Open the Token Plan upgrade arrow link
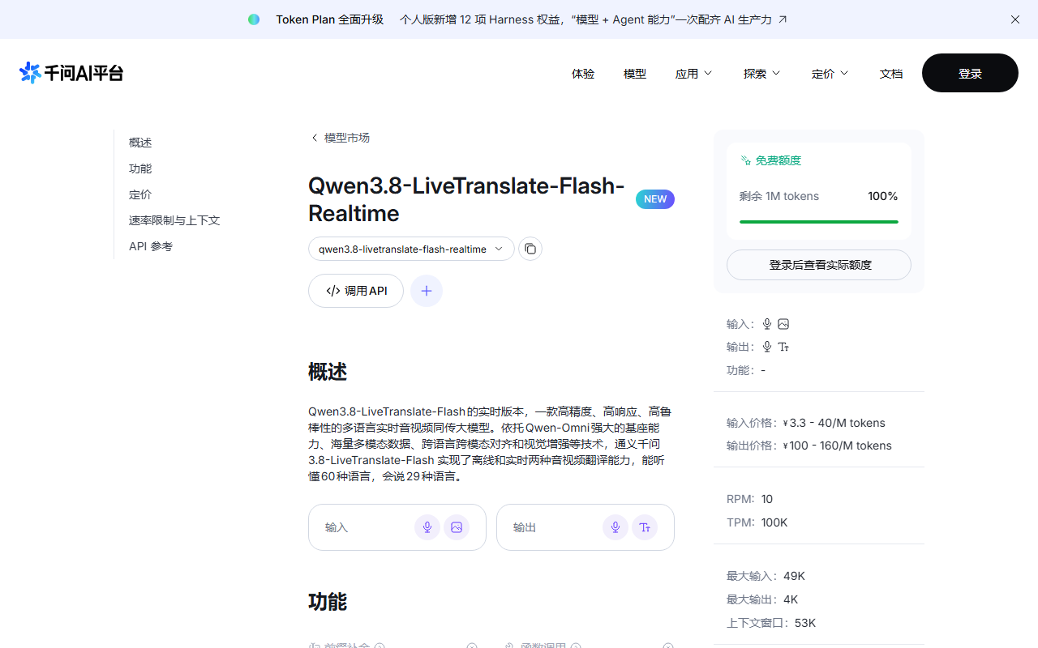The height and width of the screenshot is (648, 1038). [x=783, y=19]
